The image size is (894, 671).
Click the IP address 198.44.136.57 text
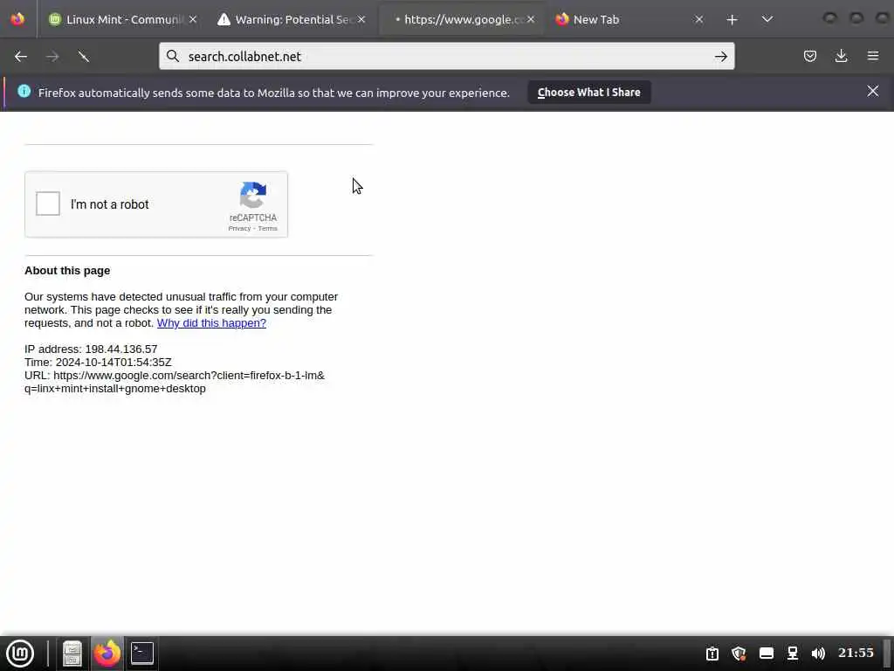tap(91, 349)
